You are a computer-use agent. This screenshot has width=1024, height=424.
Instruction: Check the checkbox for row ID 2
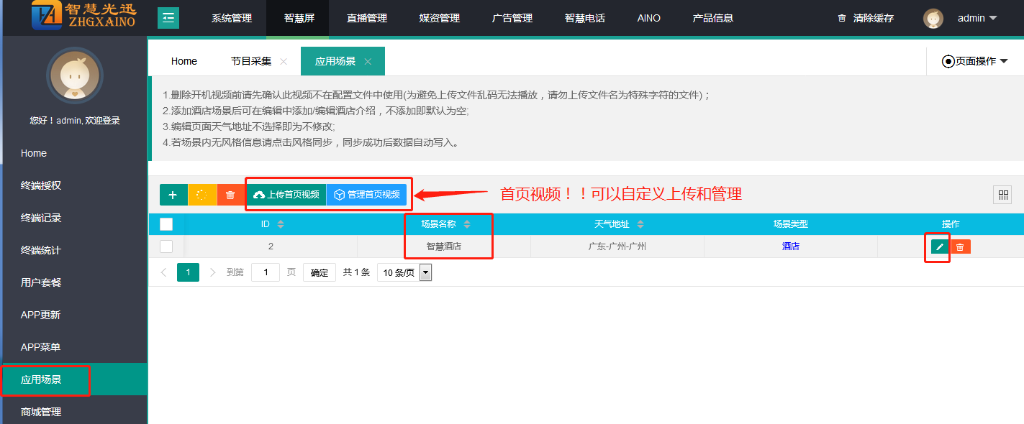(x=166, y=246)
